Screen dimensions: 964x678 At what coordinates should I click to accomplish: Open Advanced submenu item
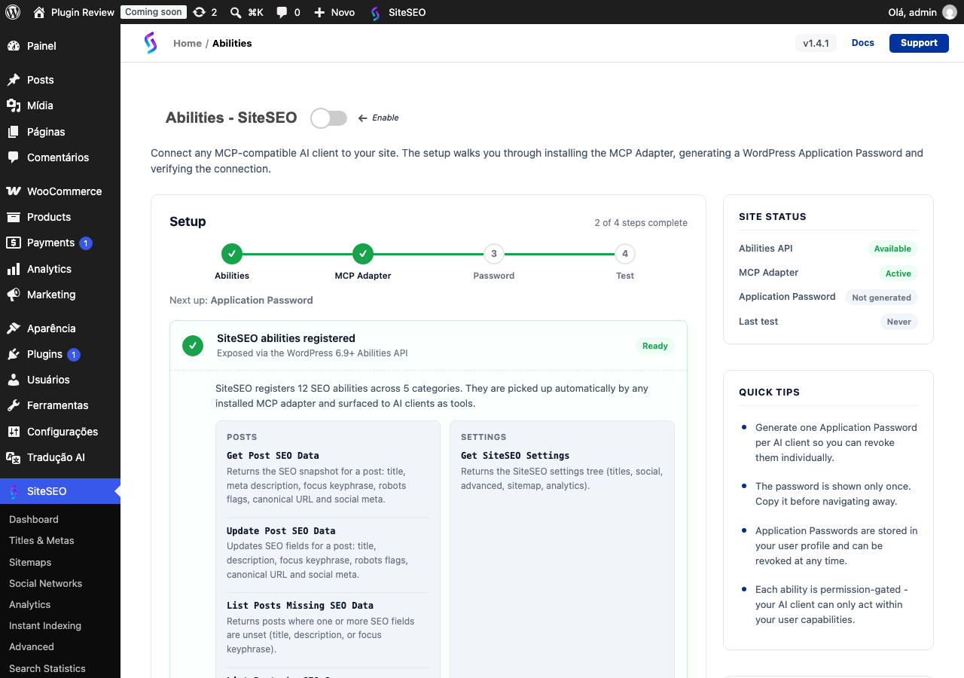tap(32, 646)
